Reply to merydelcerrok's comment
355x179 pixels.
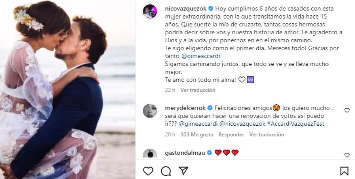click(x=231, y=134)
